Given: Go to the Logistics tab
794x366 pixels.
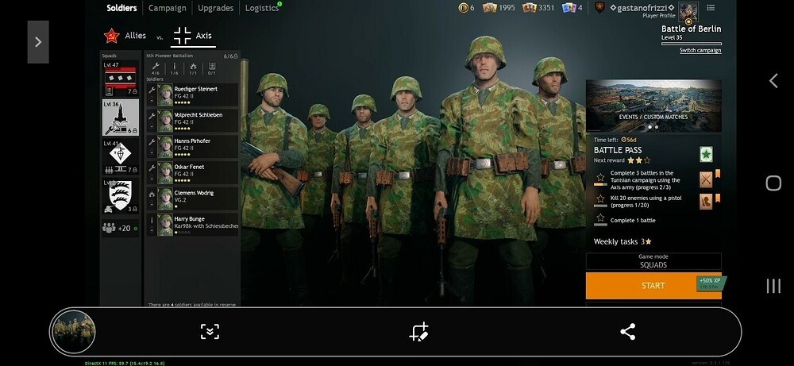Looking at the screenshot, I should (261, 8).
